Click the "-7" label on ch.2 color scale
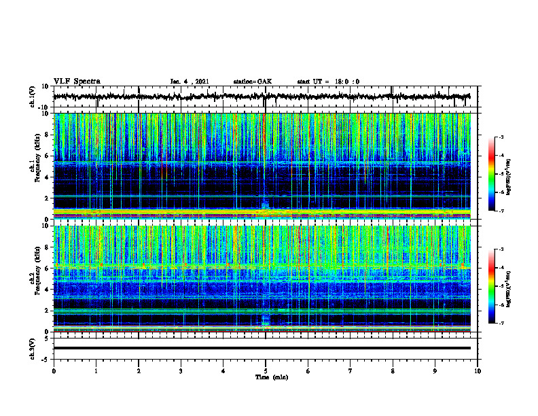 501,323
